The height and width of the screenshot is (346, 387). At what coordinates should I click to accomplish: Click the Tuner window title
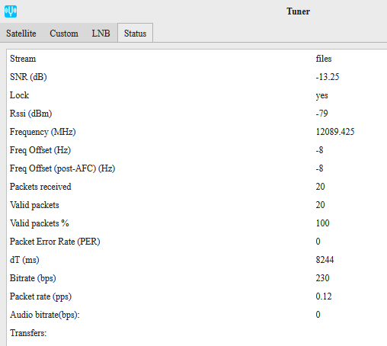298,11
